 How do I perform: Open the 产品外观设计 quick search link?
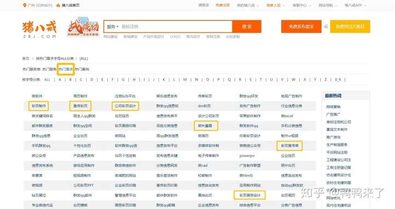point(154,37)
